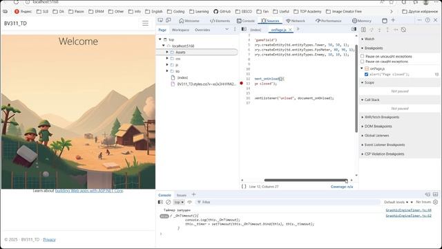
Task: Toggle device emulation in DevTools
Action: [x=169, y=20]
